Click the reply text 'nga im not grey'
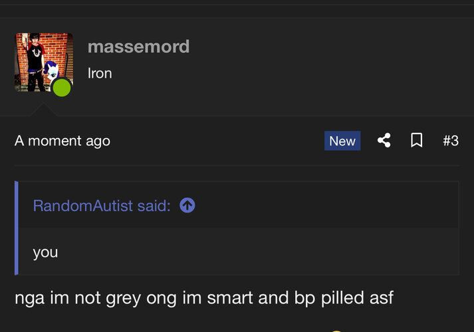The width and height of the screenshot is (474, 332). (78, 298)
